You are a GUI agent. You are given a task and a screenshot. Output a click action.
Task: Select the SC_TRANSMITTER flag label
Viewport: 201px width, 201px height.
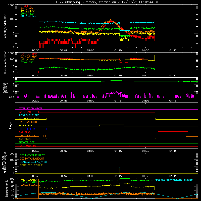29,122
